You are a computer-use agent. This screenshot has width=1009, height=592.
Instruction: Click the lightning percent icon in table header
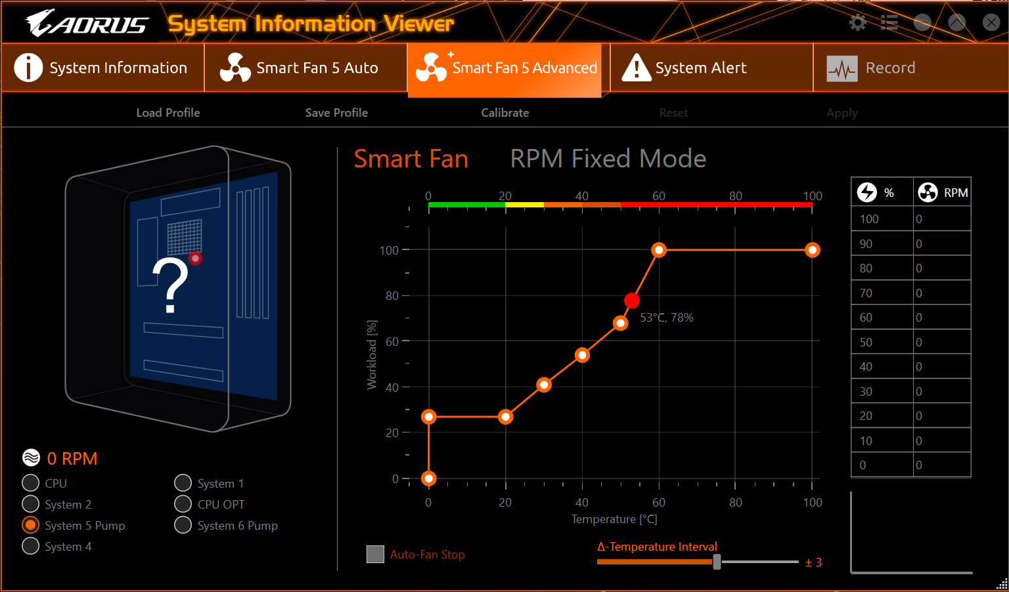867,192
